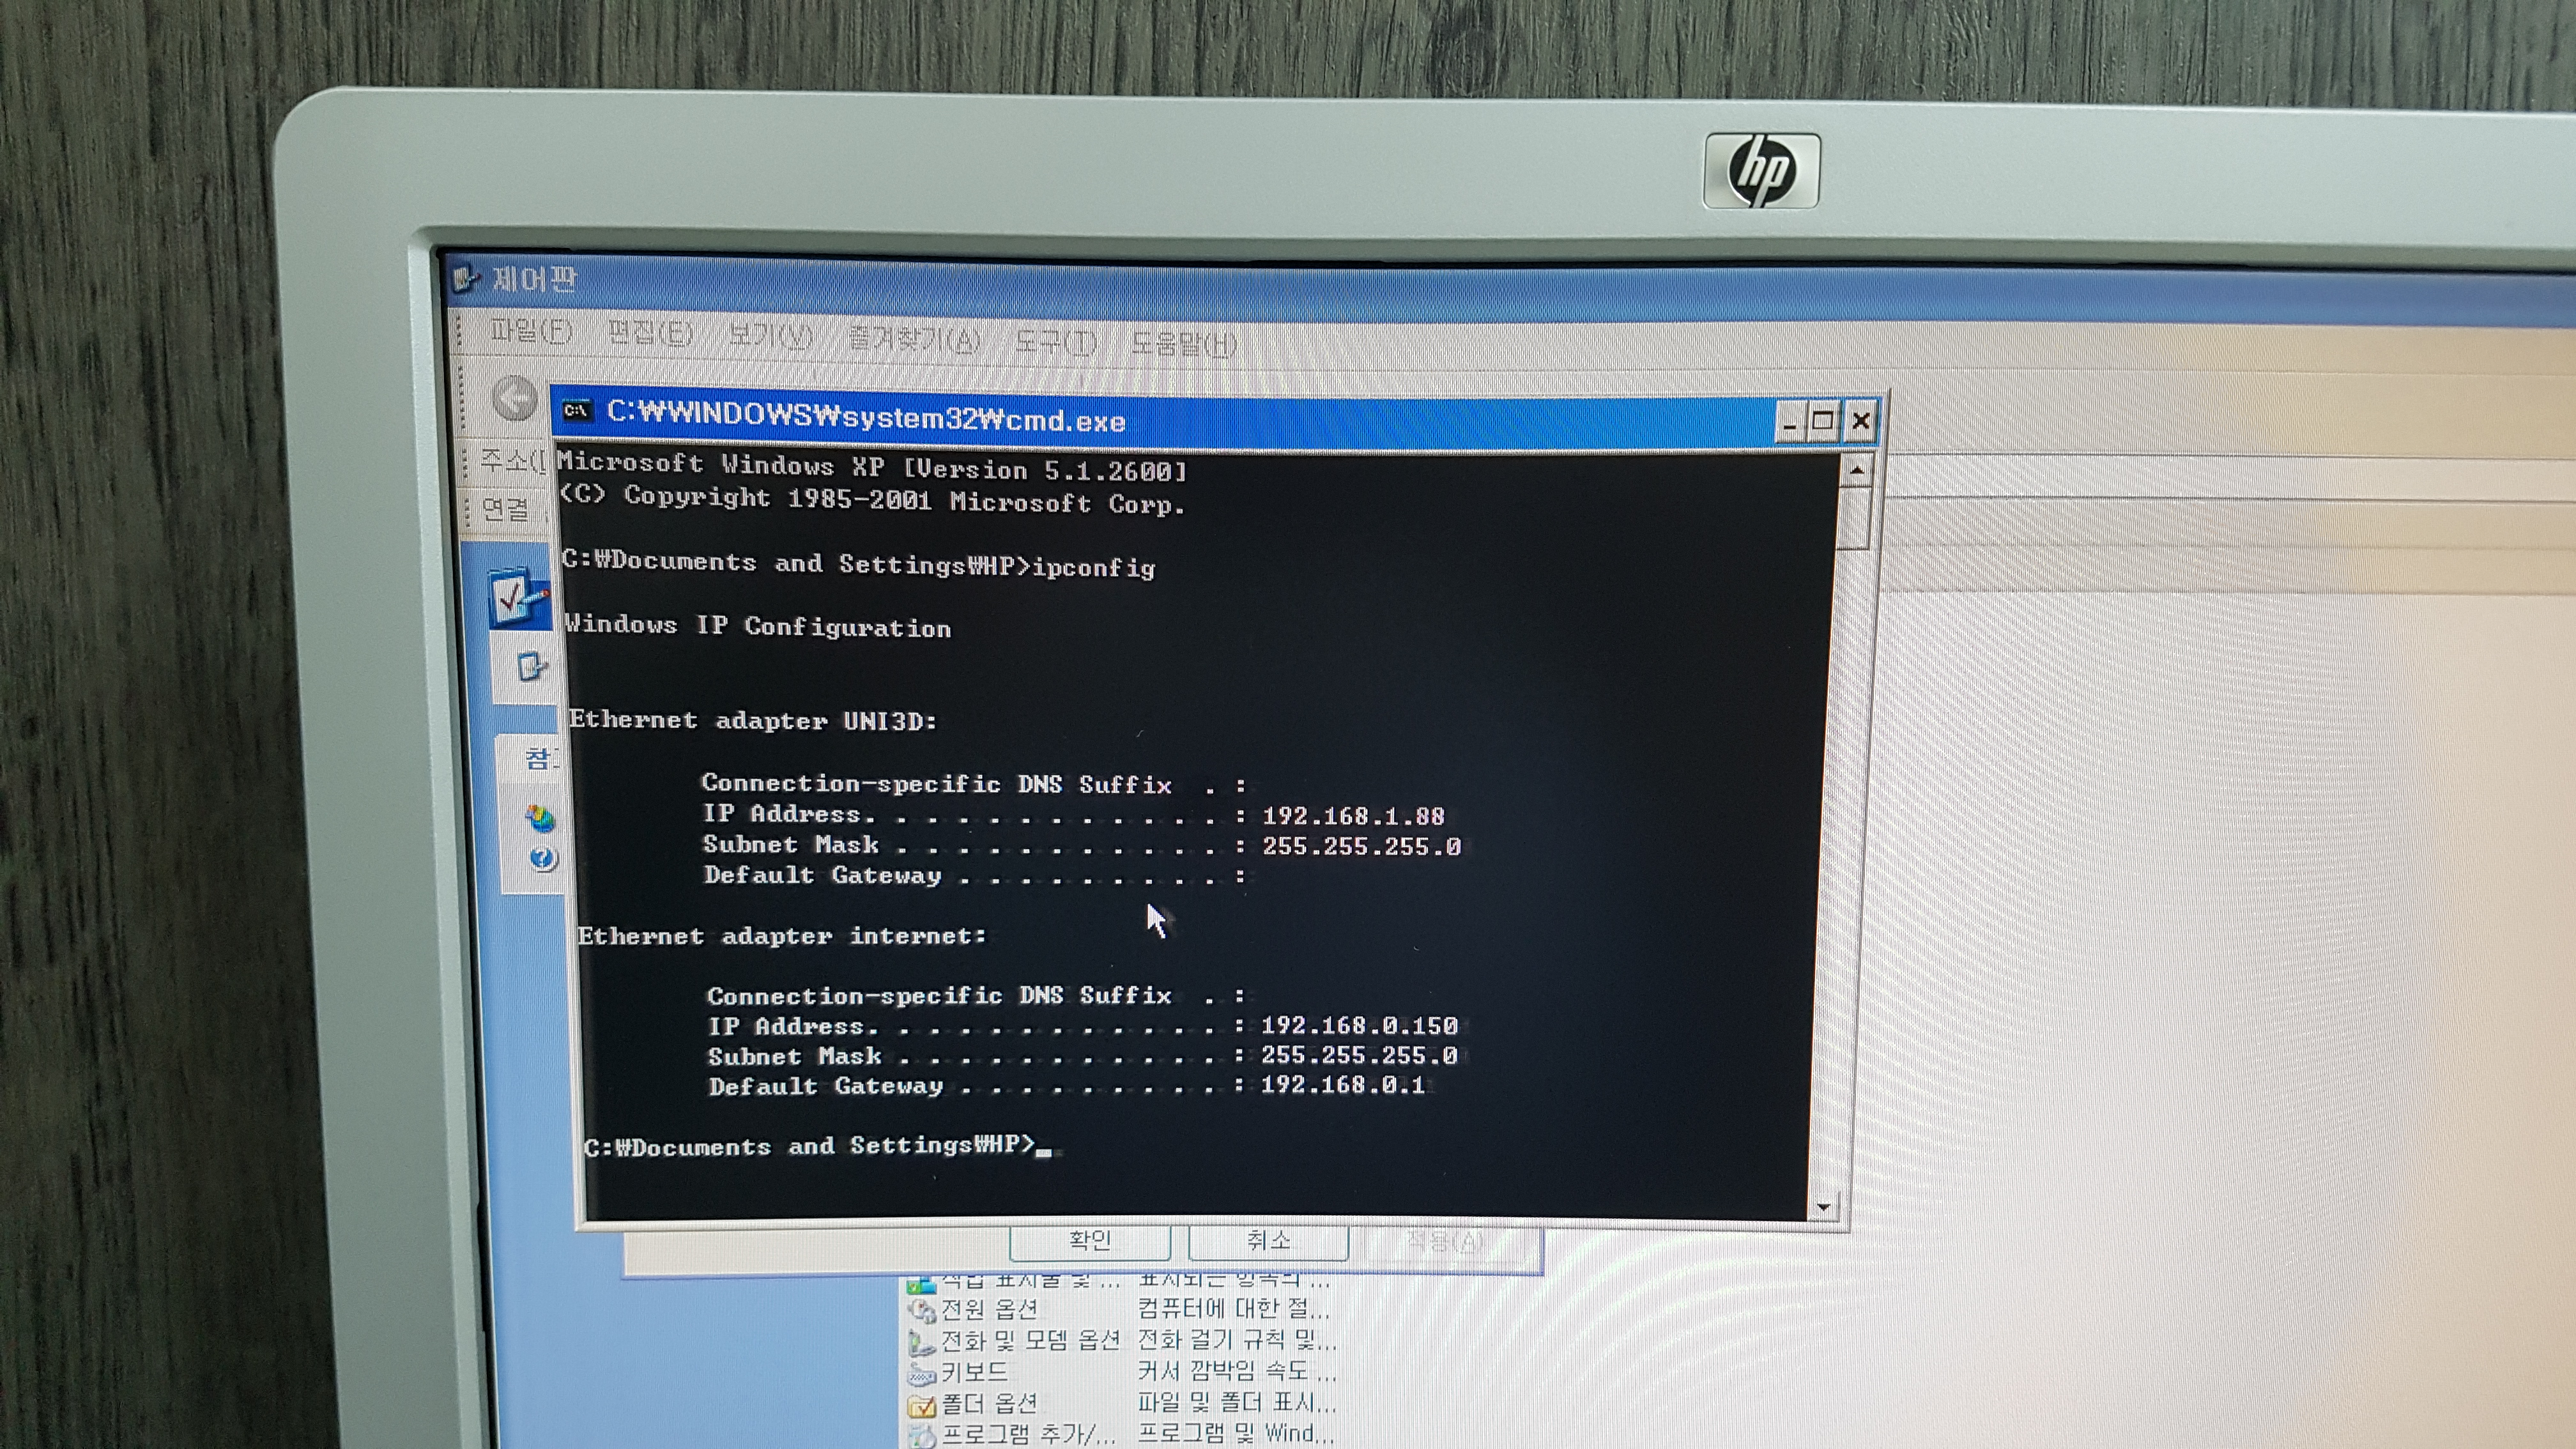Open the 편집(E) menu

[x=650, y=333]
